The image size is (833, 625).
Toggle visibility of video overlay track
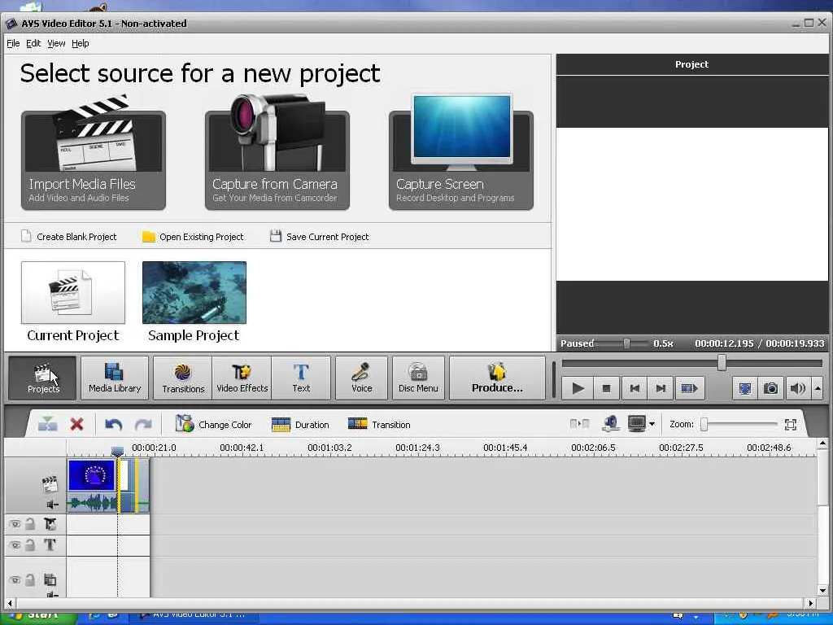[15, 579]
